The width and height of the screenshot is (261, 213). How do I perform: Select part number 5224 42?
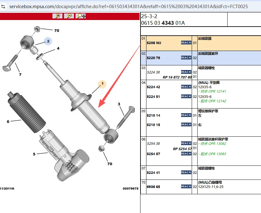coord(153,87)
